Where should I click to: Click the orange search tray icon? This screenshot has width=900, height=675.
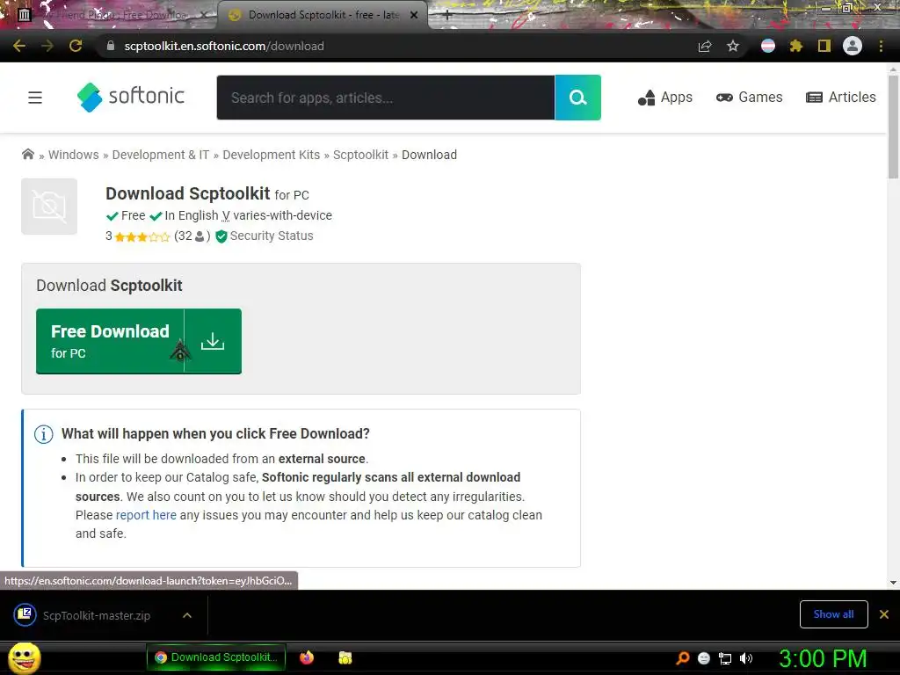point(682,657)
